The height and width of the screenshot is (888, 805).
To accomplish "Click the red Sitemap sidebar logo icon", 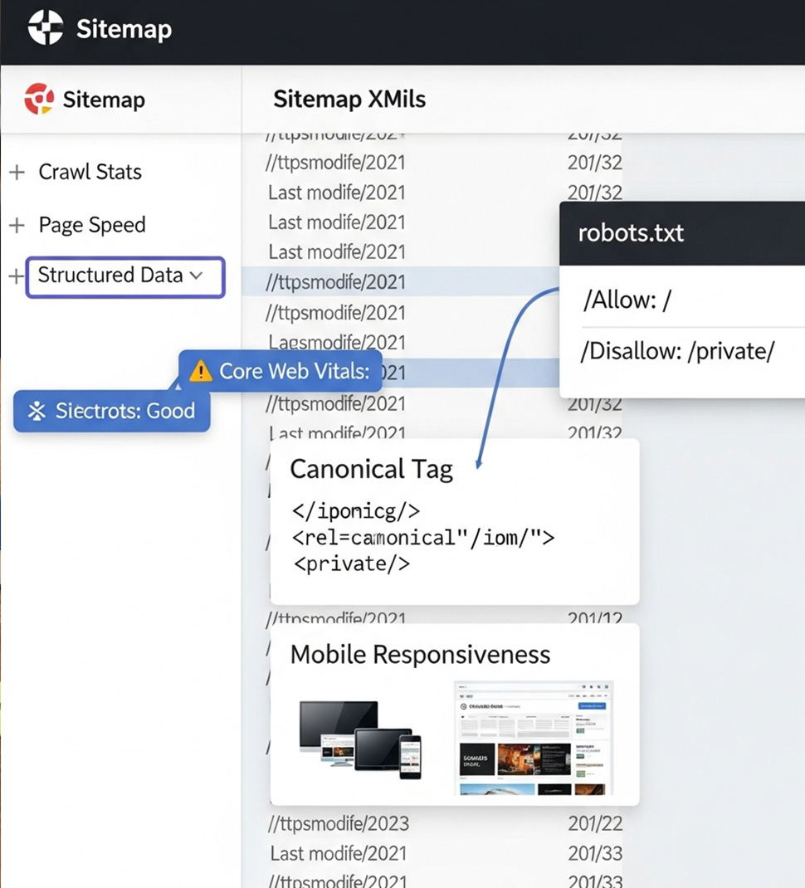I will [39, 100].
